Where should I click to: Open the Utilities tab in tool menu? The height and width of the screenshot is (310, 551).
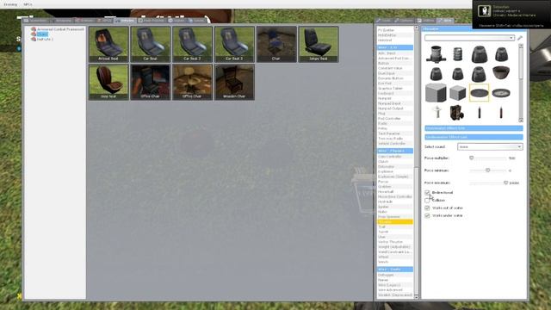pos(425,21)
